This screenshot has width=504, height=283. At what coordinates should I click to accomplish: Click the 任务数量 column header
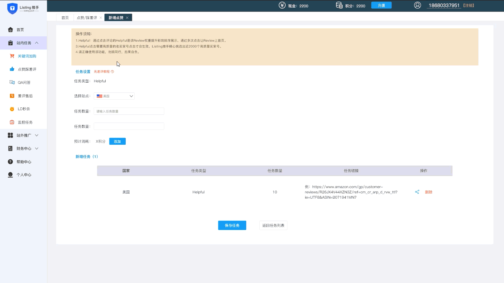point(275,171)
